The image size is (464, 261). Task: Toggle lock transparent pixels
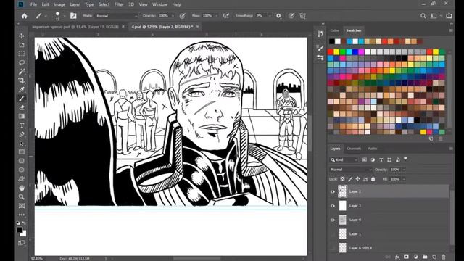coord(342,179)
